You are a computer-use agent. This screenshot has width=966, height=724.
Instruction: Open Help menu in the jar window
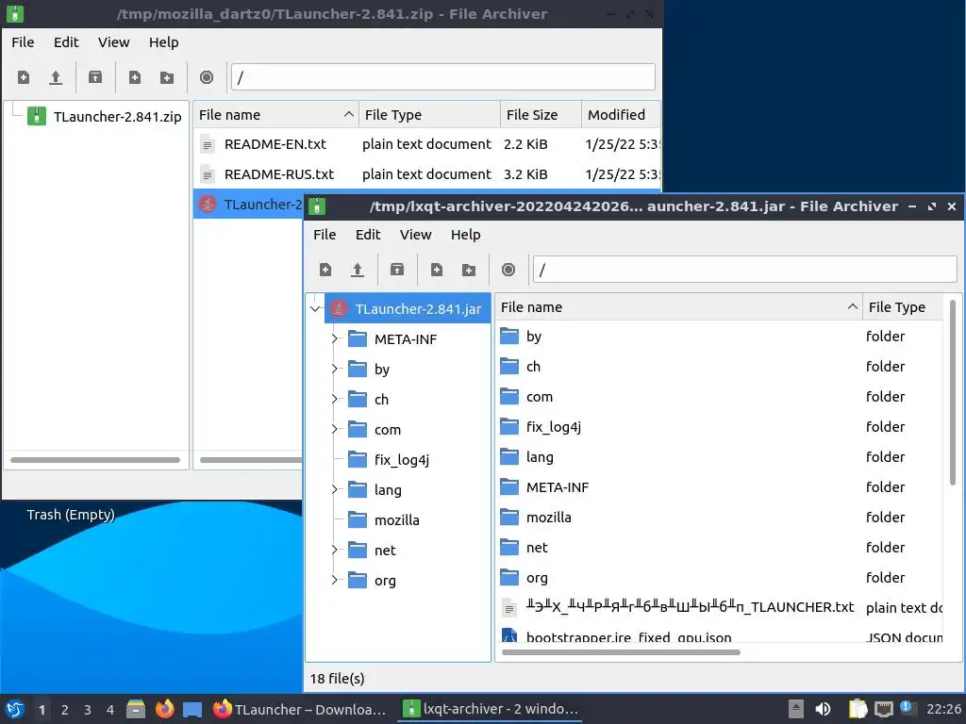(466, 235)
